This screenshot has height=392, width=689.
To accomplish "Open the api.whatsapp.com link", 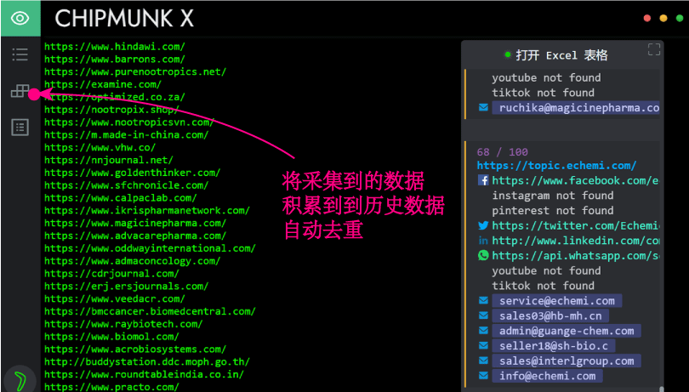I will [575, 255].
